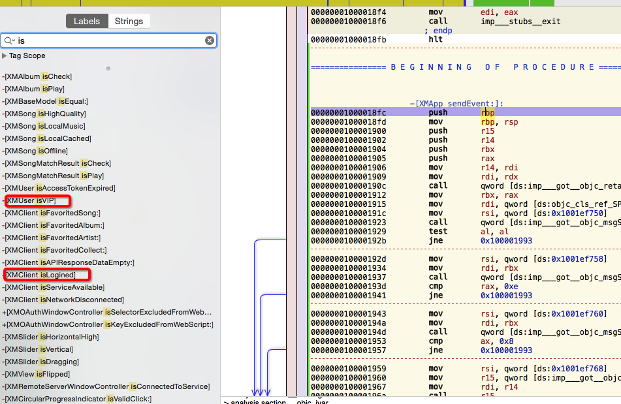The image size is (621, 404).
Task: Select -[XMClient isFavoritedAlbum:] label
Action: click(54, 225)
